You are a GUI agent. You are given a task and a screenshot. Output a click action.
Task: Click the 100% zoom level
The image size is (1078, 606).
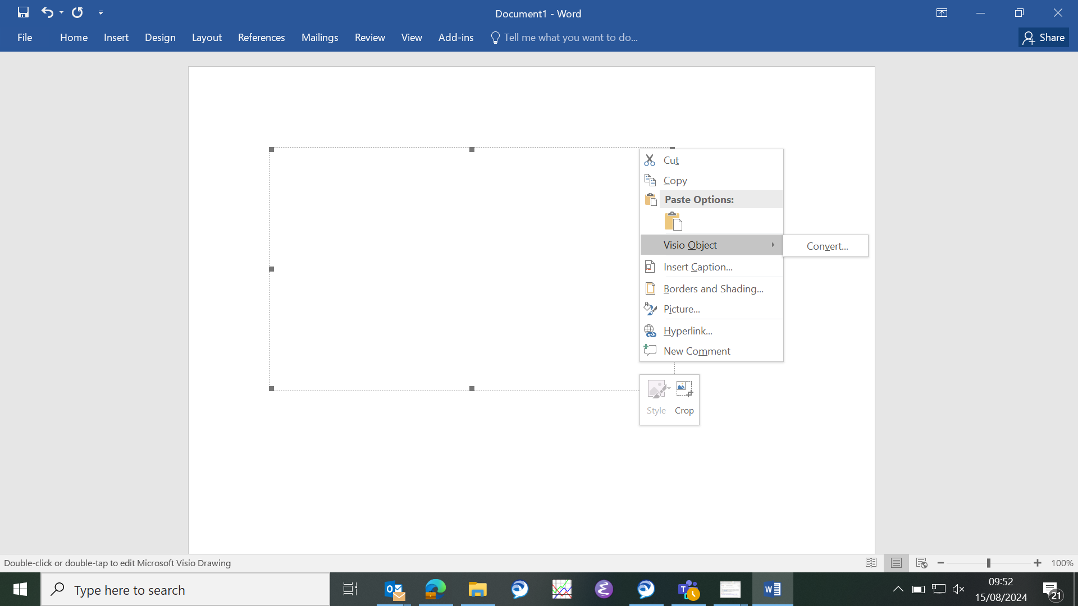pyautogui.click(x=1062, y=563)
